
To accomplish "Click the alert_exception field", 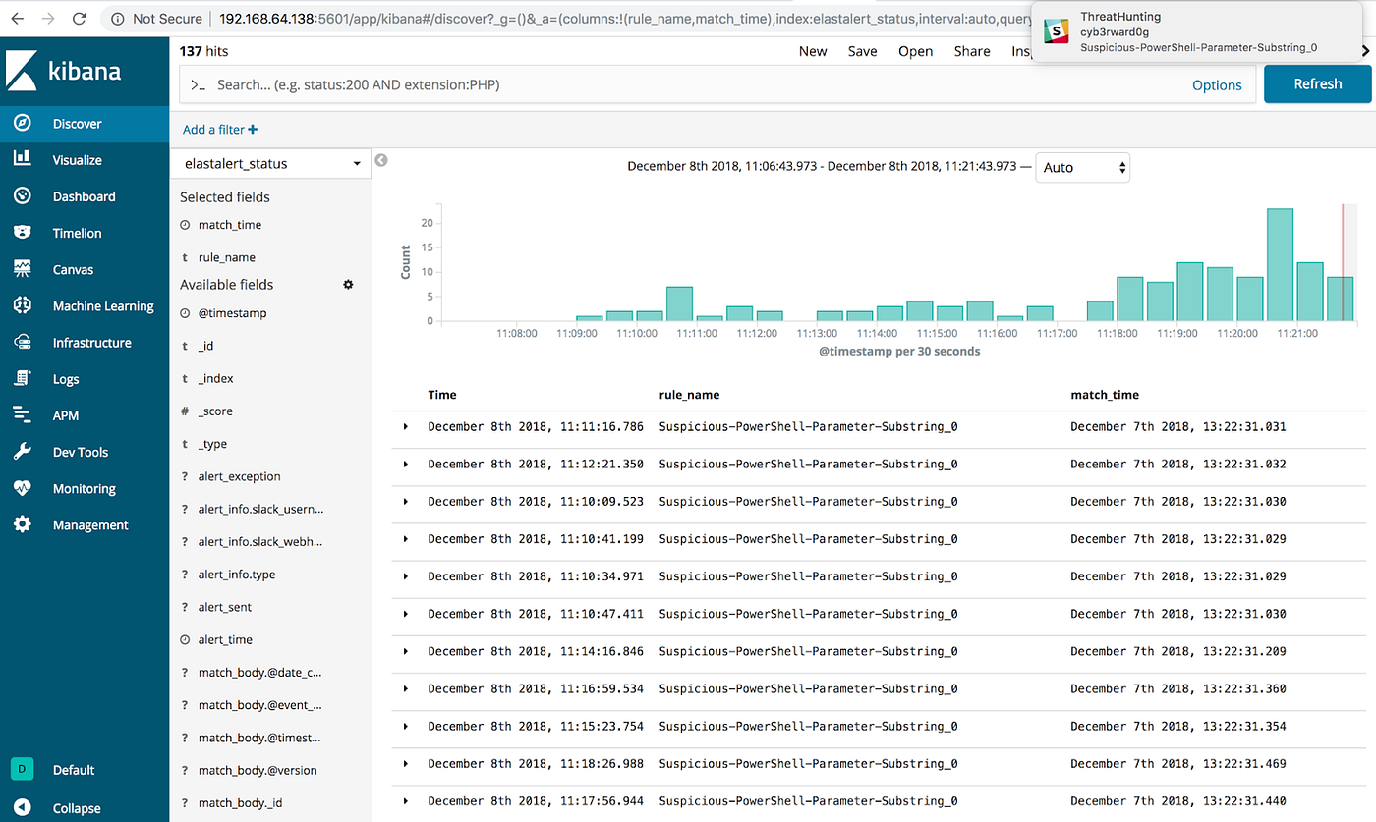I will pyautogui.click(x=239, y=476).
